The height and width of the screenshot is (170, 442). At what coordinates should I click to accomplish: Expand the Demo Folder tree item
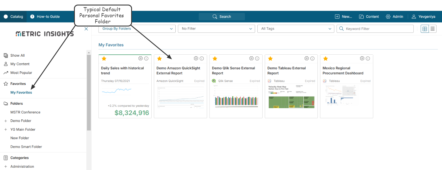[5, 121]
